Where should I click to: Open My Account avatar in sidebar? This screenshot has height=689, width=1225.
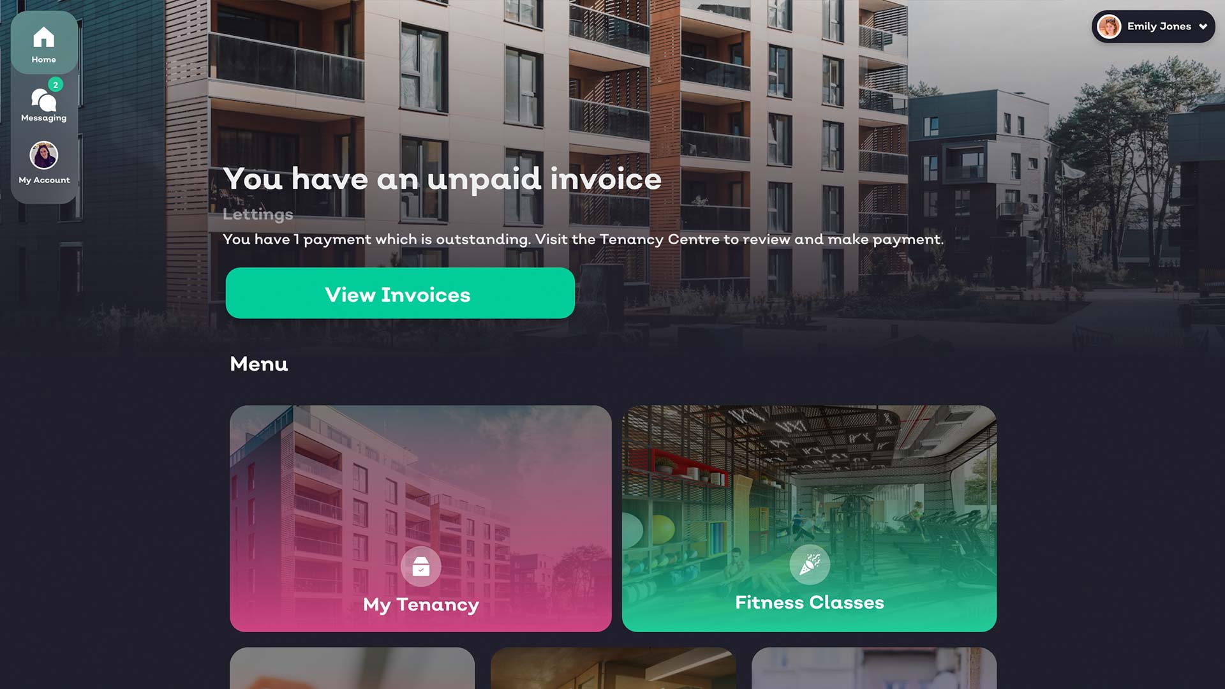(44, 155)
